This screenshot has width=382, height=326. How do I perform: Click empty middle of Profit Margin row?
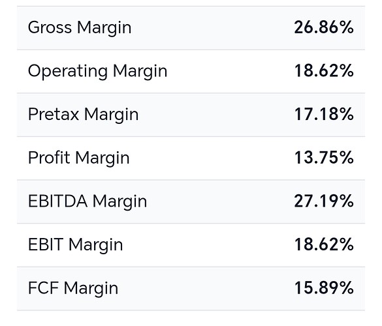coord(211,158)
